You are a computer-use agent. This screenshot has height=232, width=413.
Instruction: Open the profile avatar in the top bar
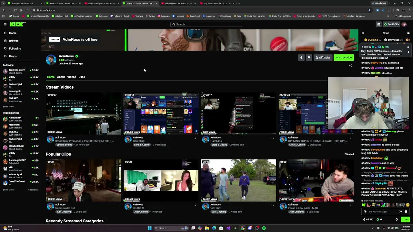pyautogui.click(x=404, y=24)
